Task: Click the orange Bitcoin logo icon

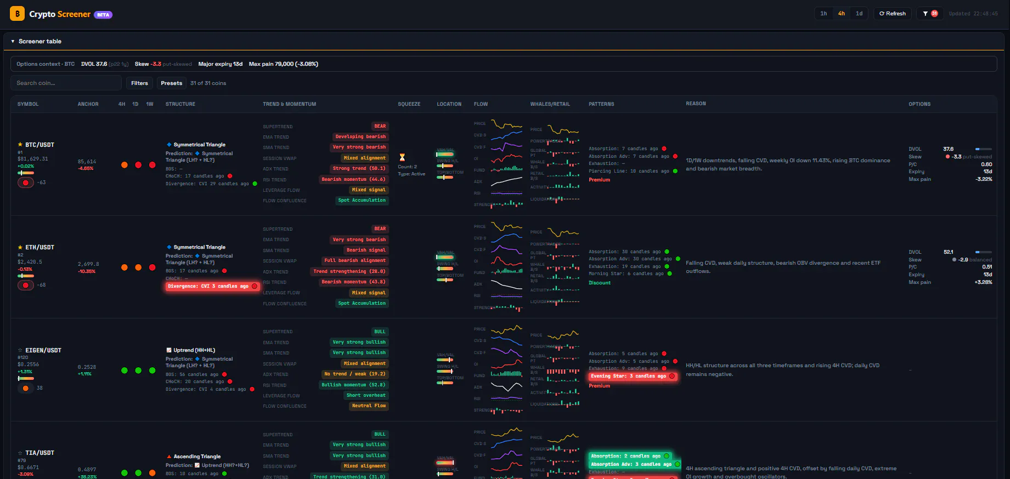Action: click(17, 14)
